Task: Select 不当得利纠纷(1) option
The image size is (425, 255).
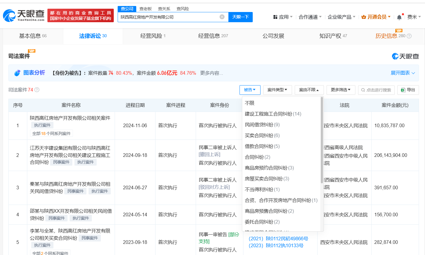Action: pos(262,189)
